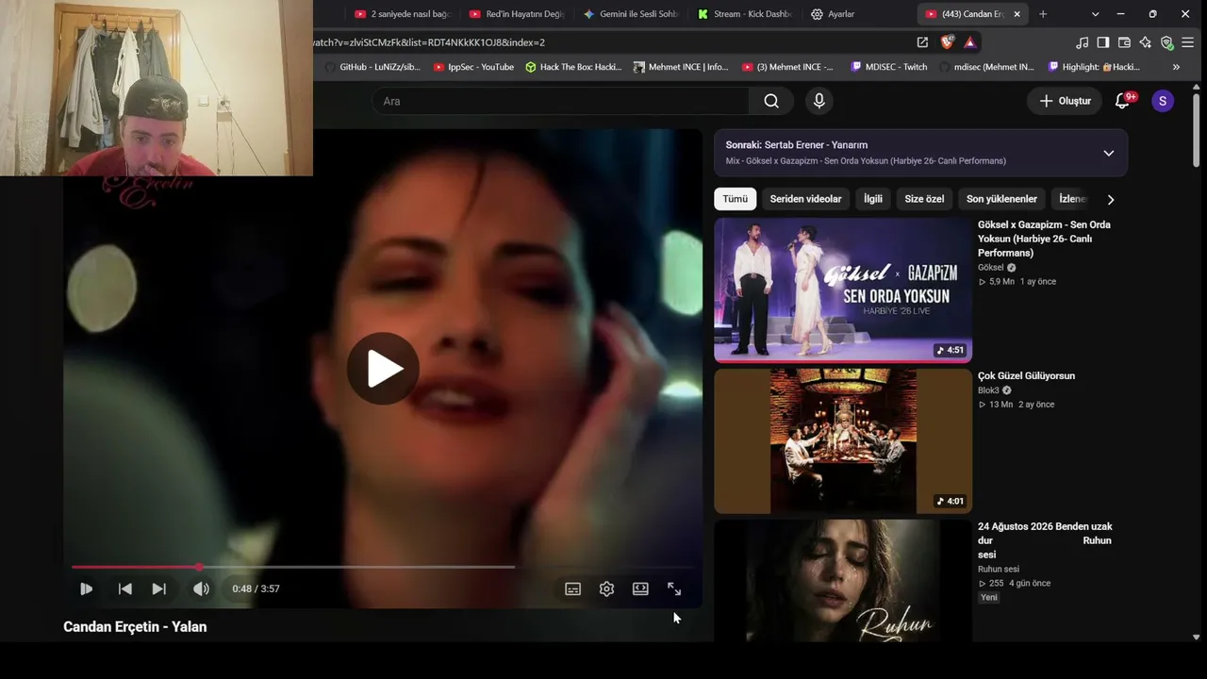1207x679 pixels.
Task: Click the YouTube search icon button
Action: coord(771,101)
